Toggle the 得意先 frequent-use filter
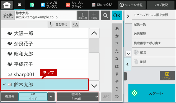 coord(10,97)
